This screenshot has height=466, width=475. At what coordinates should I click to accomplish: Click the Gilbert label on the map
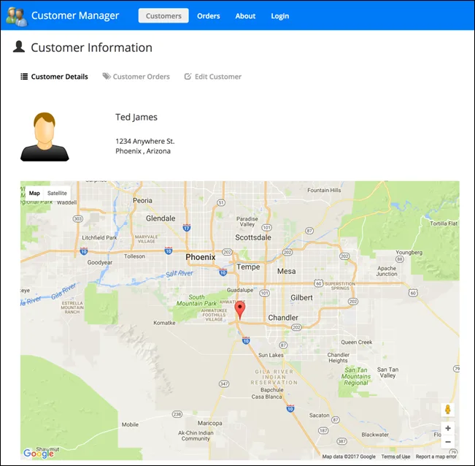click(301, 298)
